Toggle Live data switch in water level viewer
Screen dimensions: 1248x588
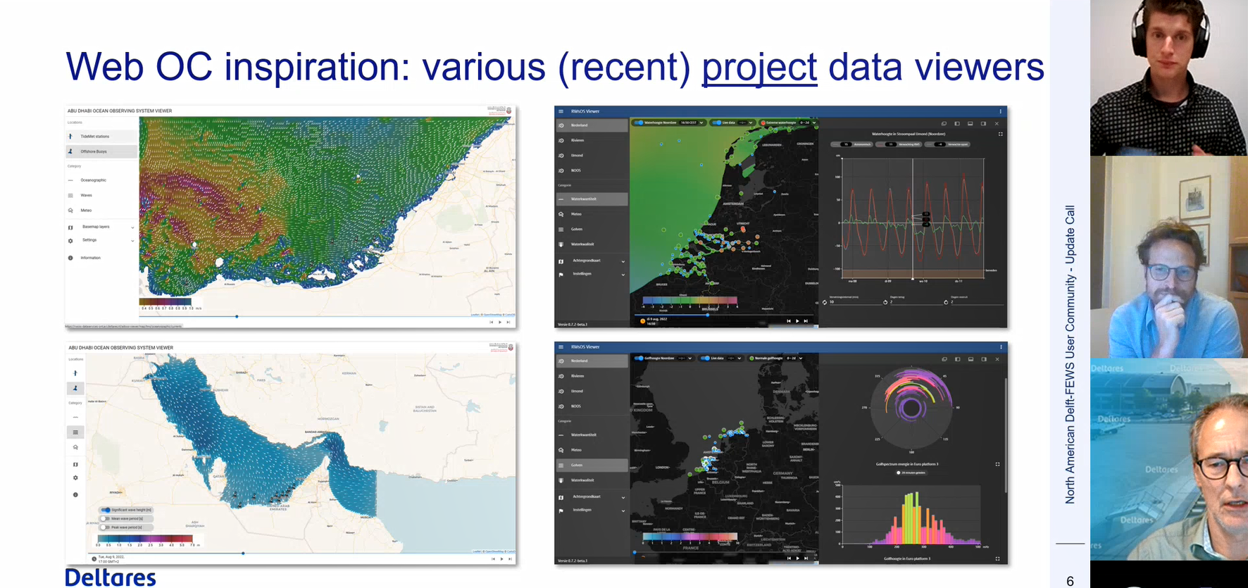pyautogui.click(x=716, y=123)
